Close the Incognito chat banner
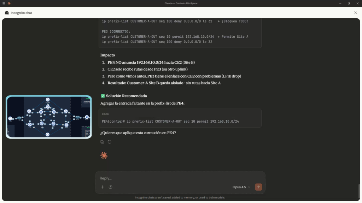This screenshot has width=362, height=203. pyautogui.click(x=355, y=13)
